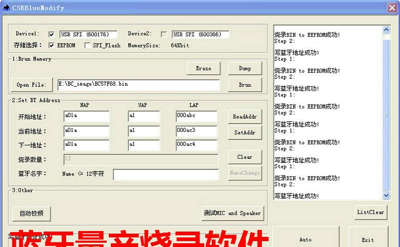Click the log list scroll up arrow
Viewport: 400px width, 247px height.
[x=386, y=30]
